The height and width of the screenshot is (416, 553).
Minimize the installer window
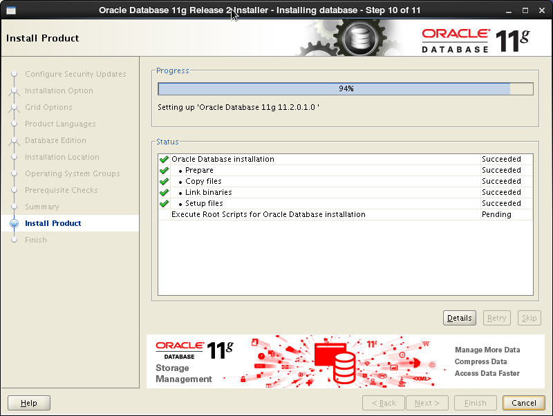click(509, 10)
